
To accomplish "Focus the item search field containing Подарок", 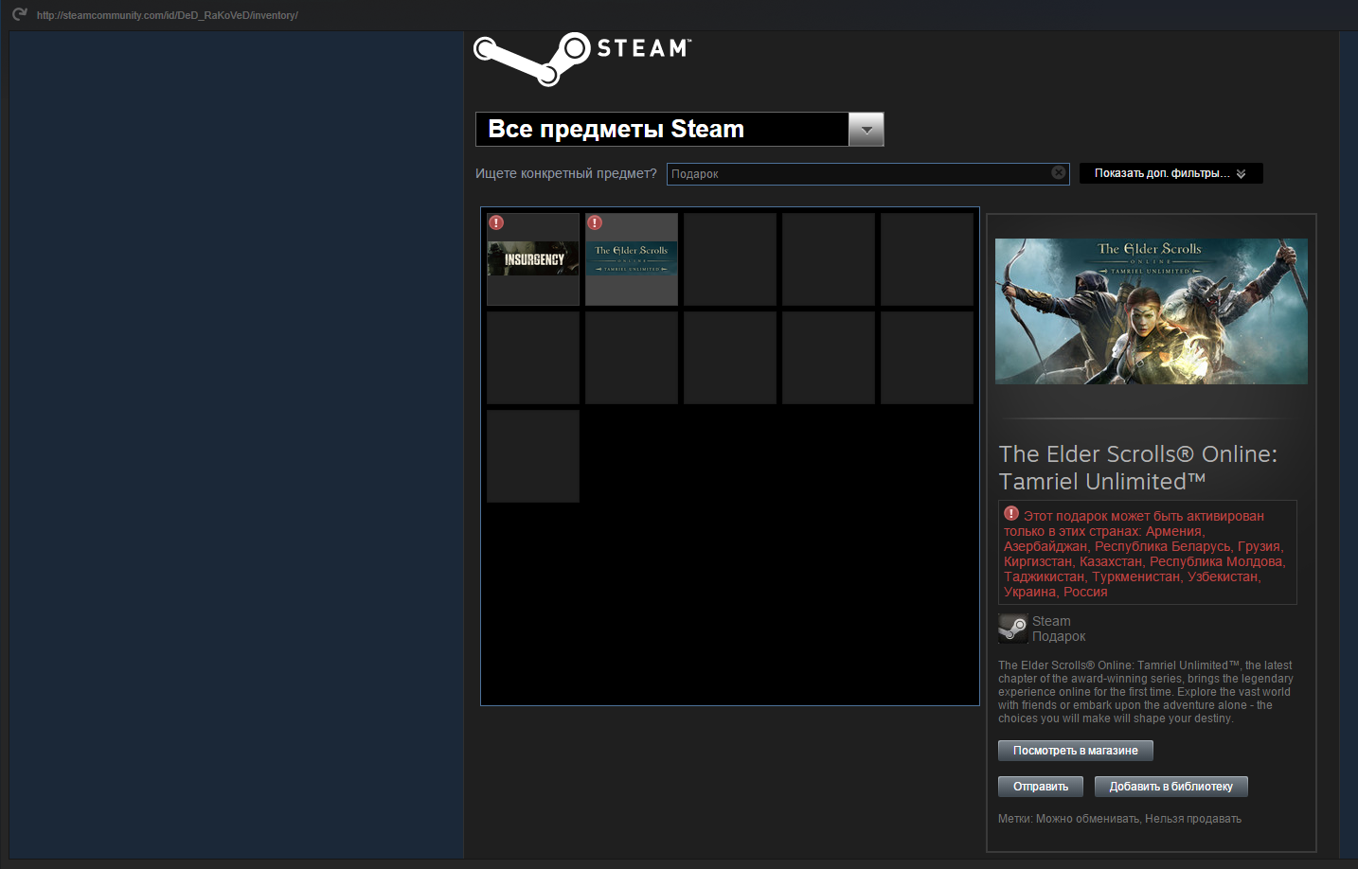I will 857,173.
